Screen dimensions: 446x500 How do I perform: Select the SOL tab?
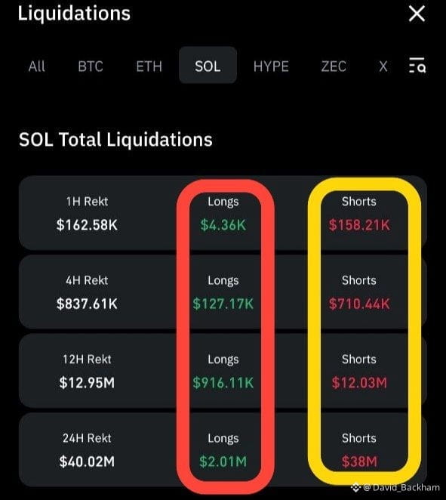208,65
